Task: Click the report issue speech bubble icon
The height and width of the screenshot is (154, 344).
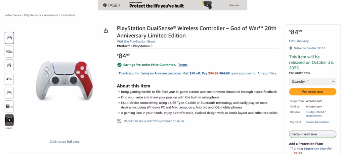Action: [x=119, y=121]
